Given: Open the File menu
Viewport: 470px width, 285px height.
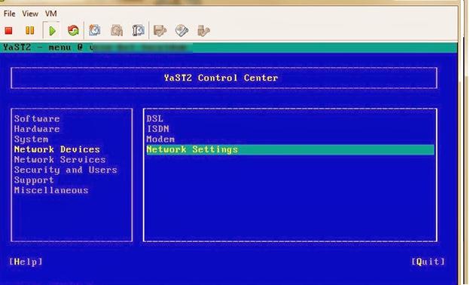Looking at the screenshot, I should (9, 14).
